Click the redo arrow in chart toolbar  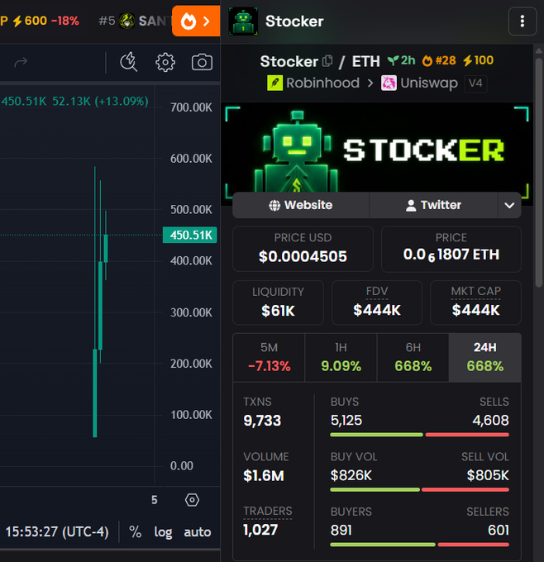[21, 62]
